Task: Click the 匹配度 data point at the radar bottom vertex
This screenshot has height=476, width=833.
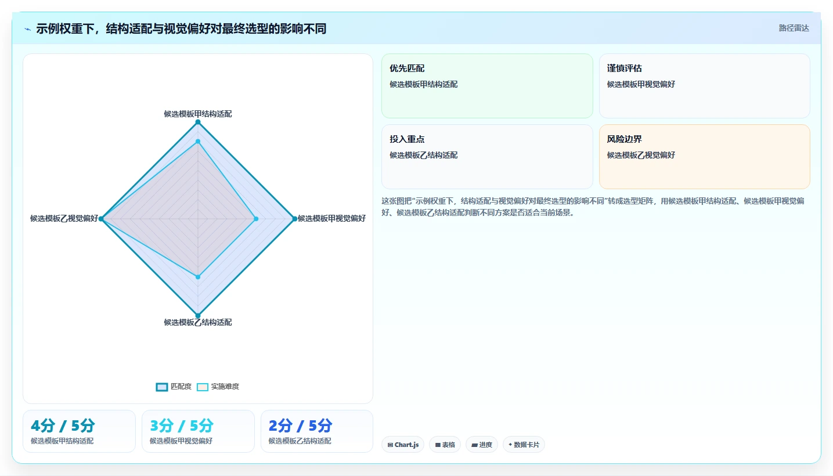Action: 198,315
